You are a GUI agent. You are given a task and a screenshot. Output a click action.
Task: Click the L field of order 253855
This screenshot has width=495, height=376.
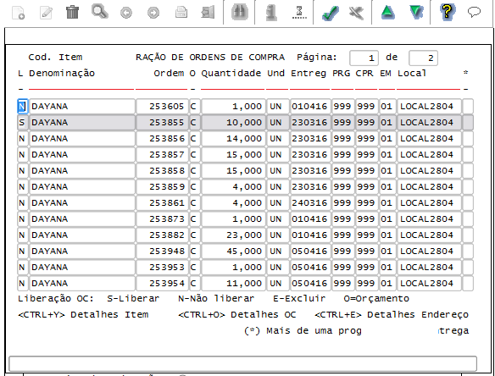pyautogui.click(x=22, y=123)
